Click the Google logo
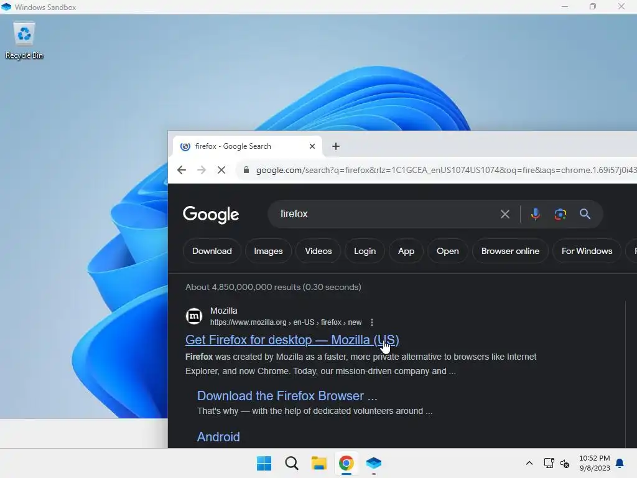This screenshot has height=478, width=637. click(x=211, y=215)
